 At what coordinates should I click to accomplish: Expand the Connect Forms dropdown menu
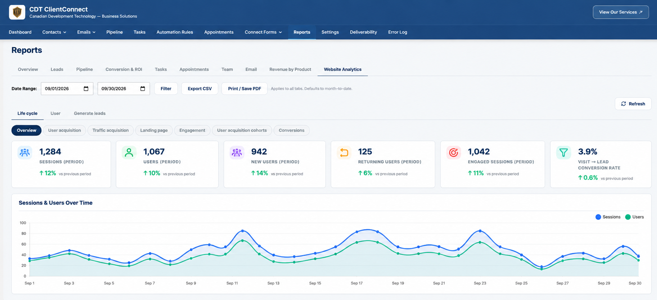click(263, 32)
